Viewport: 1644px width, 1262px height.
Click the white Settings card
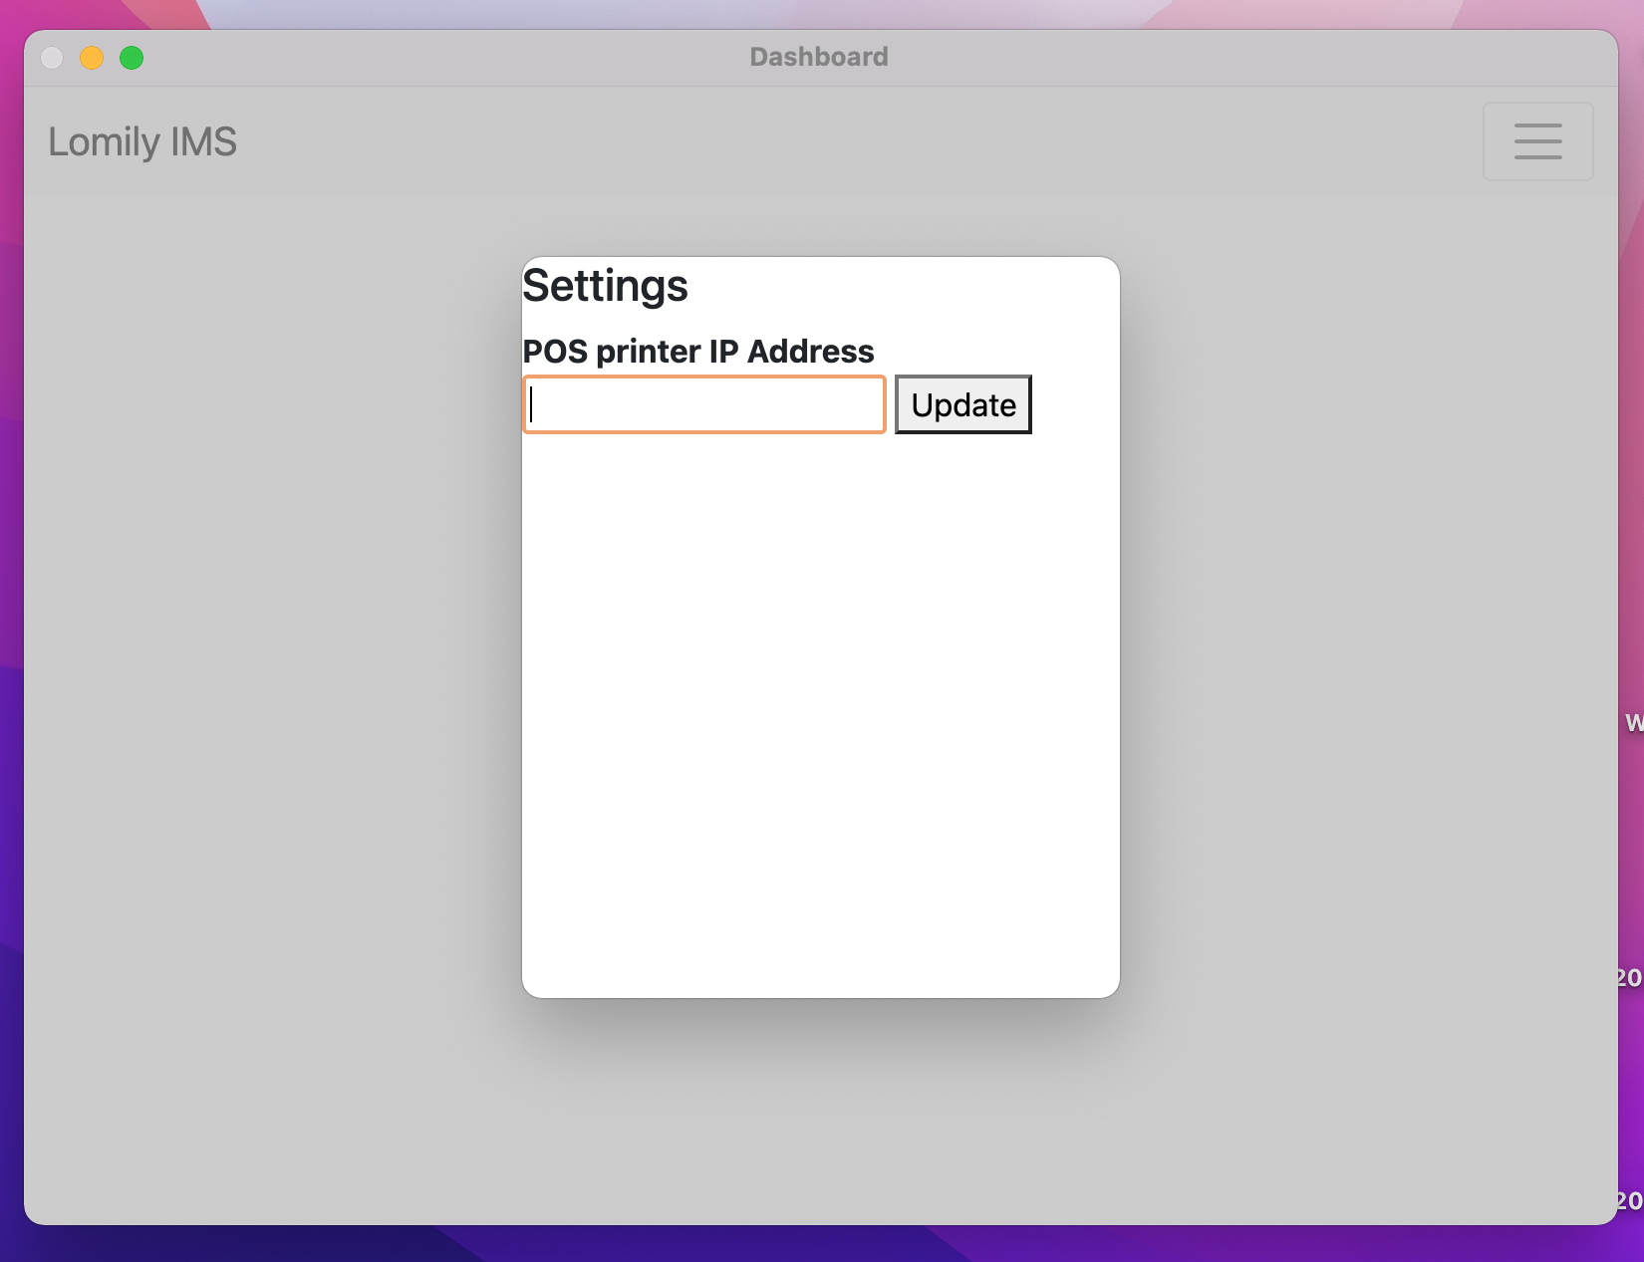pyautogui.click(x=819, y=747)
